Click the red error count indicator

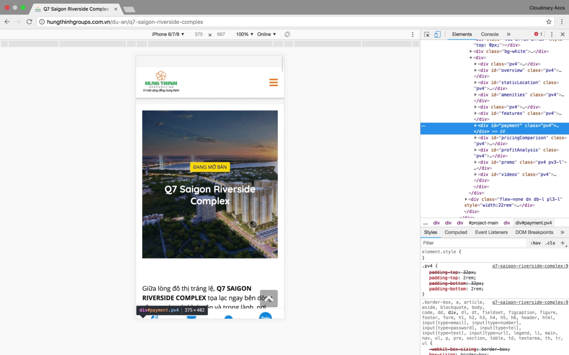pos(538,34)
